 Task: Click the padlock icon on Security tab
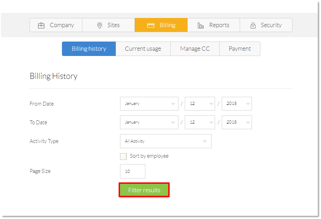(x=253, y=25)
